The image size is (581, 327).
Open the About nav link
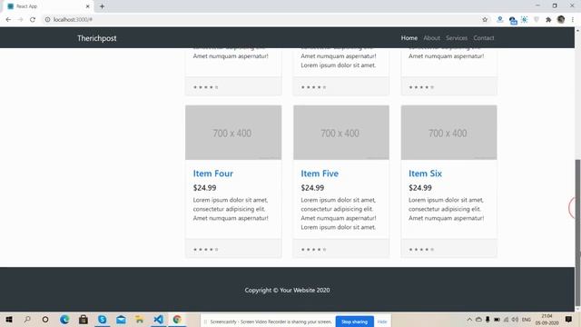tap(432, 38)
